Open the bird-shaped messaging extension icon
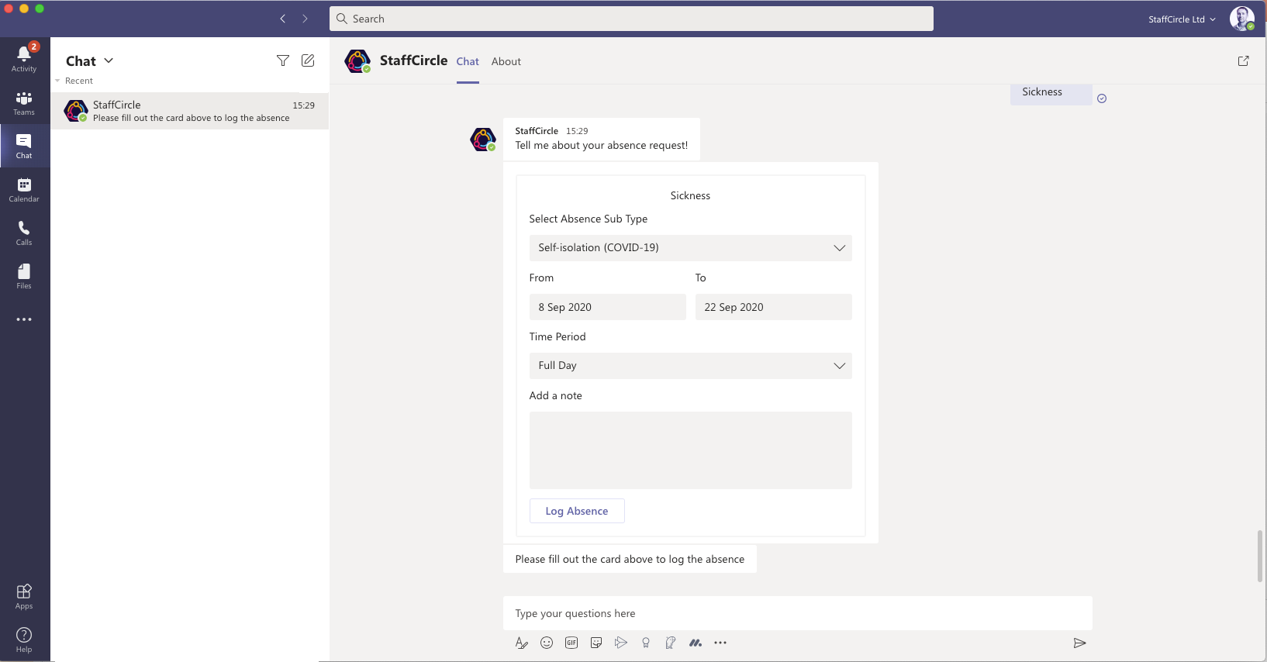1267x662 pixels. click(671, 643)
